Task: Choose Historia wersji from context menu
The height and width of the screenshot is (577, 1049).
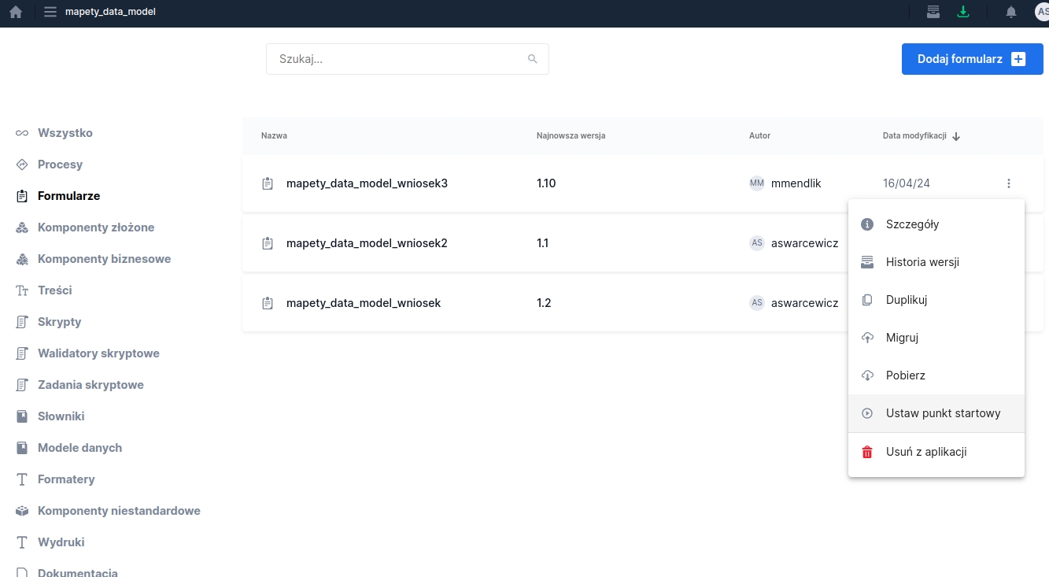Action: point(922,262)
